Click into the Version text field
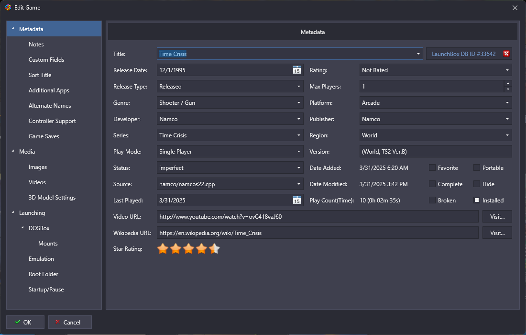This screenshot has width=526, height=335. click(436, 151)
